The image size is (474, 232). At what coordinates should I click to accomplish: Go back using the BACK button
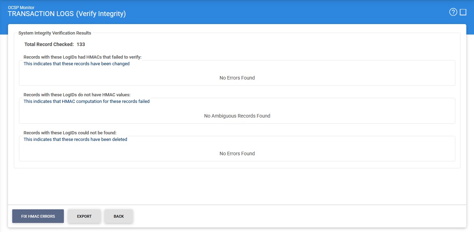[119, 216]
